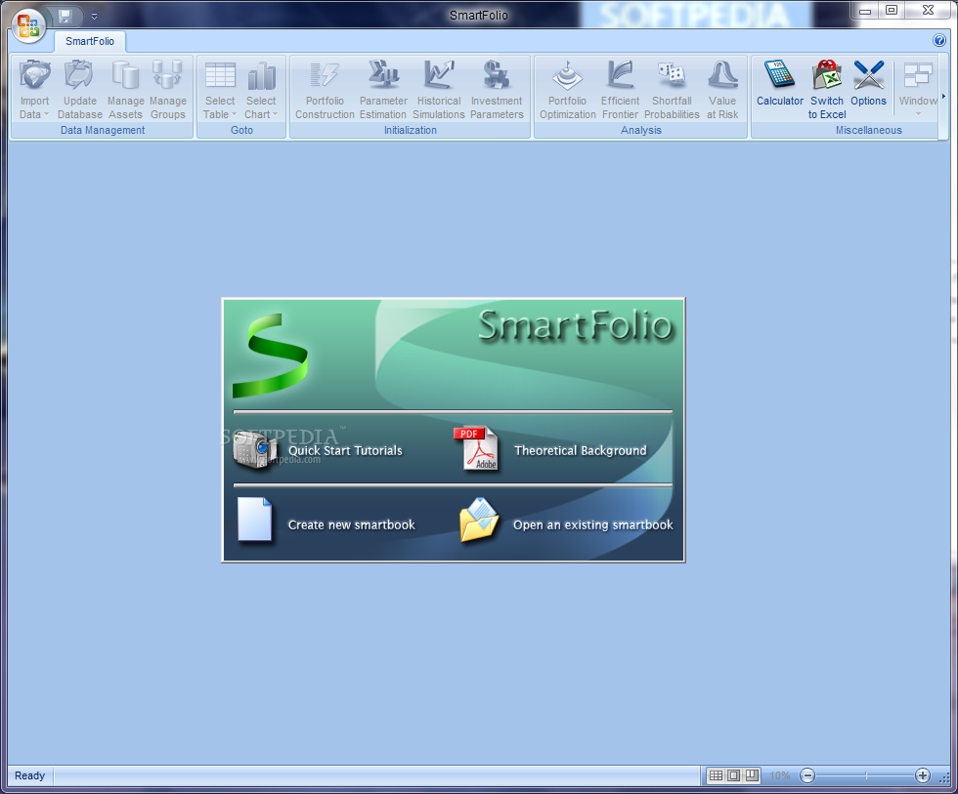Screen dimensions: 958x794
Task: Open Theoretical Background PDF link
Action: [x=581, y=450]
